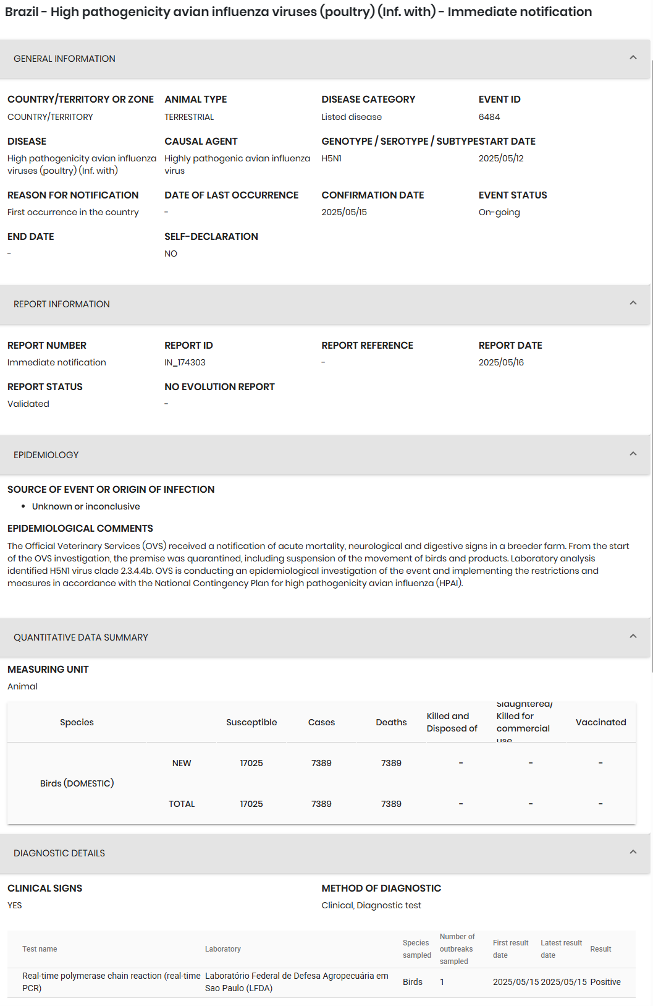Click the General Information header bar
Viewport: 653px width, 1006px height.
[x=325, y=59]
